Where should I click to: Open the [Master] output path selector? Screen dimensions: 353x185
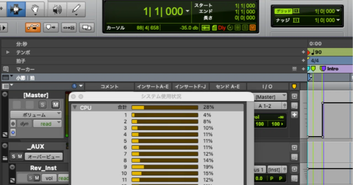[x=271, y=97]
